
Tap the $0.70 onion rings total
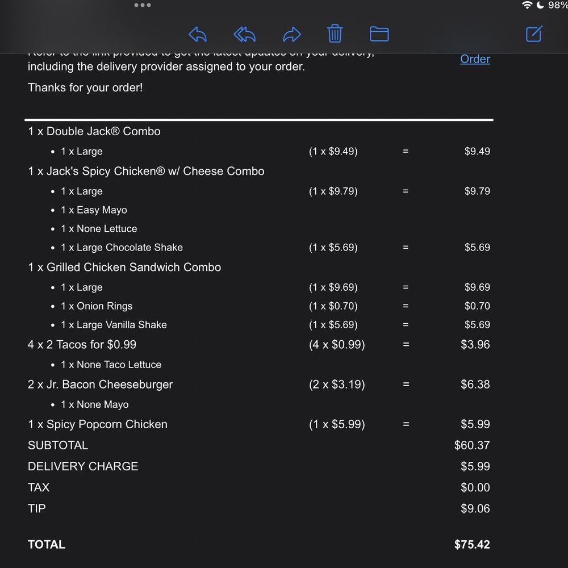click(477, 306)
